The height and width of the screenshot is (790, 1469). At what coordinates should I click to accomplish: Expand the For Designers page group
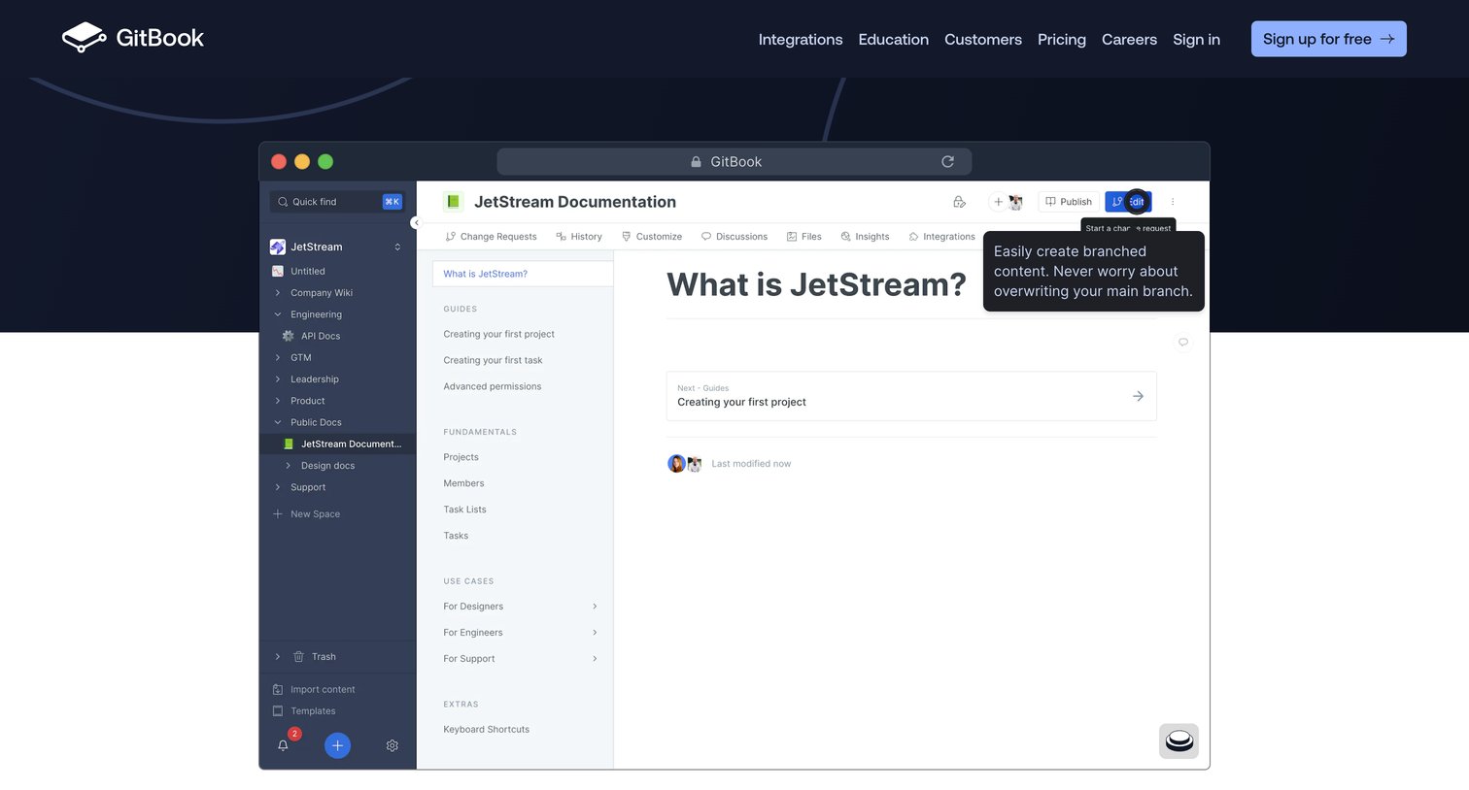coord(595,607)
